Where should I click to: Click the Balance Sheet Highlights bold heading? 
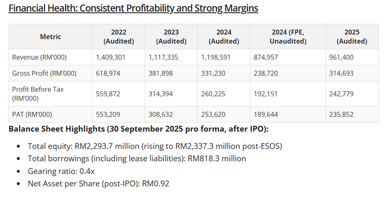coord(139,130)
